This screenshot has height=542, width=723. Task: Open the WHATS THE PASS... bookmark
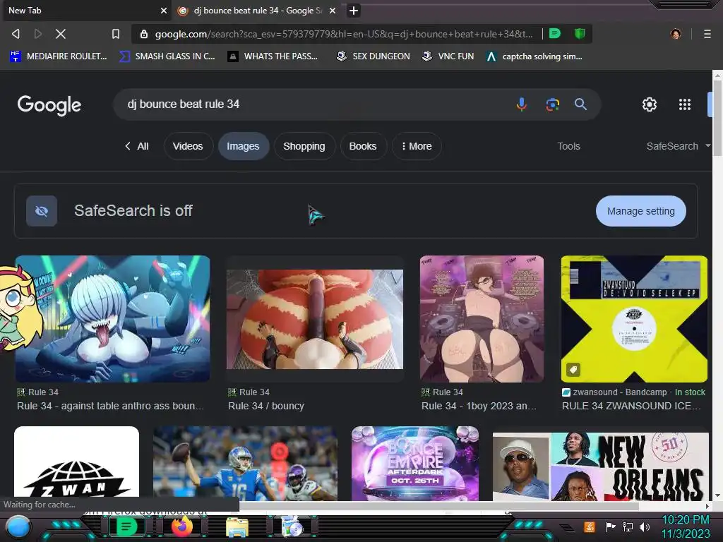pyautogui.click(x=273, y=56)
